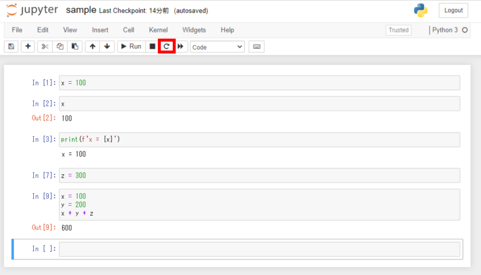Open the Code cell type dropdown

(217, 47)
